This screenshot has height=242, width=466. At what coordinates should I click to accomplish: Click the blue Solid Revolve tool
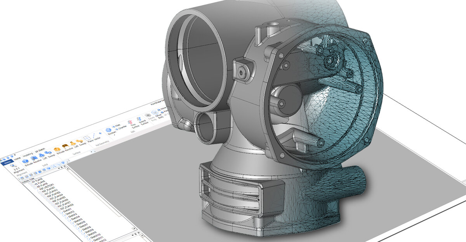(x=36, y=160)
